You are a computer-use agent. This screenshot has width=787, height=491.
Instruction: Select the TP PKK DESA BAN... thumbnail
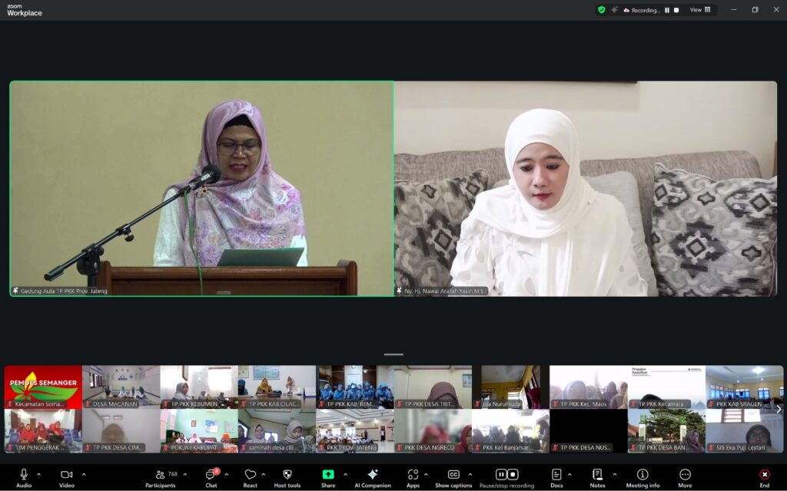(x=666, y=431)
